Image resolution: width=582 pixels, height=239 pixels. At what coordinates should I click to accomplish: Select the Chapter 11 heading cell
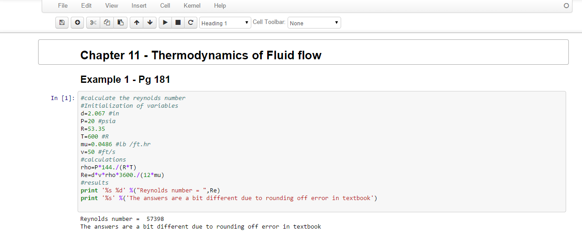tap(303, 52)
